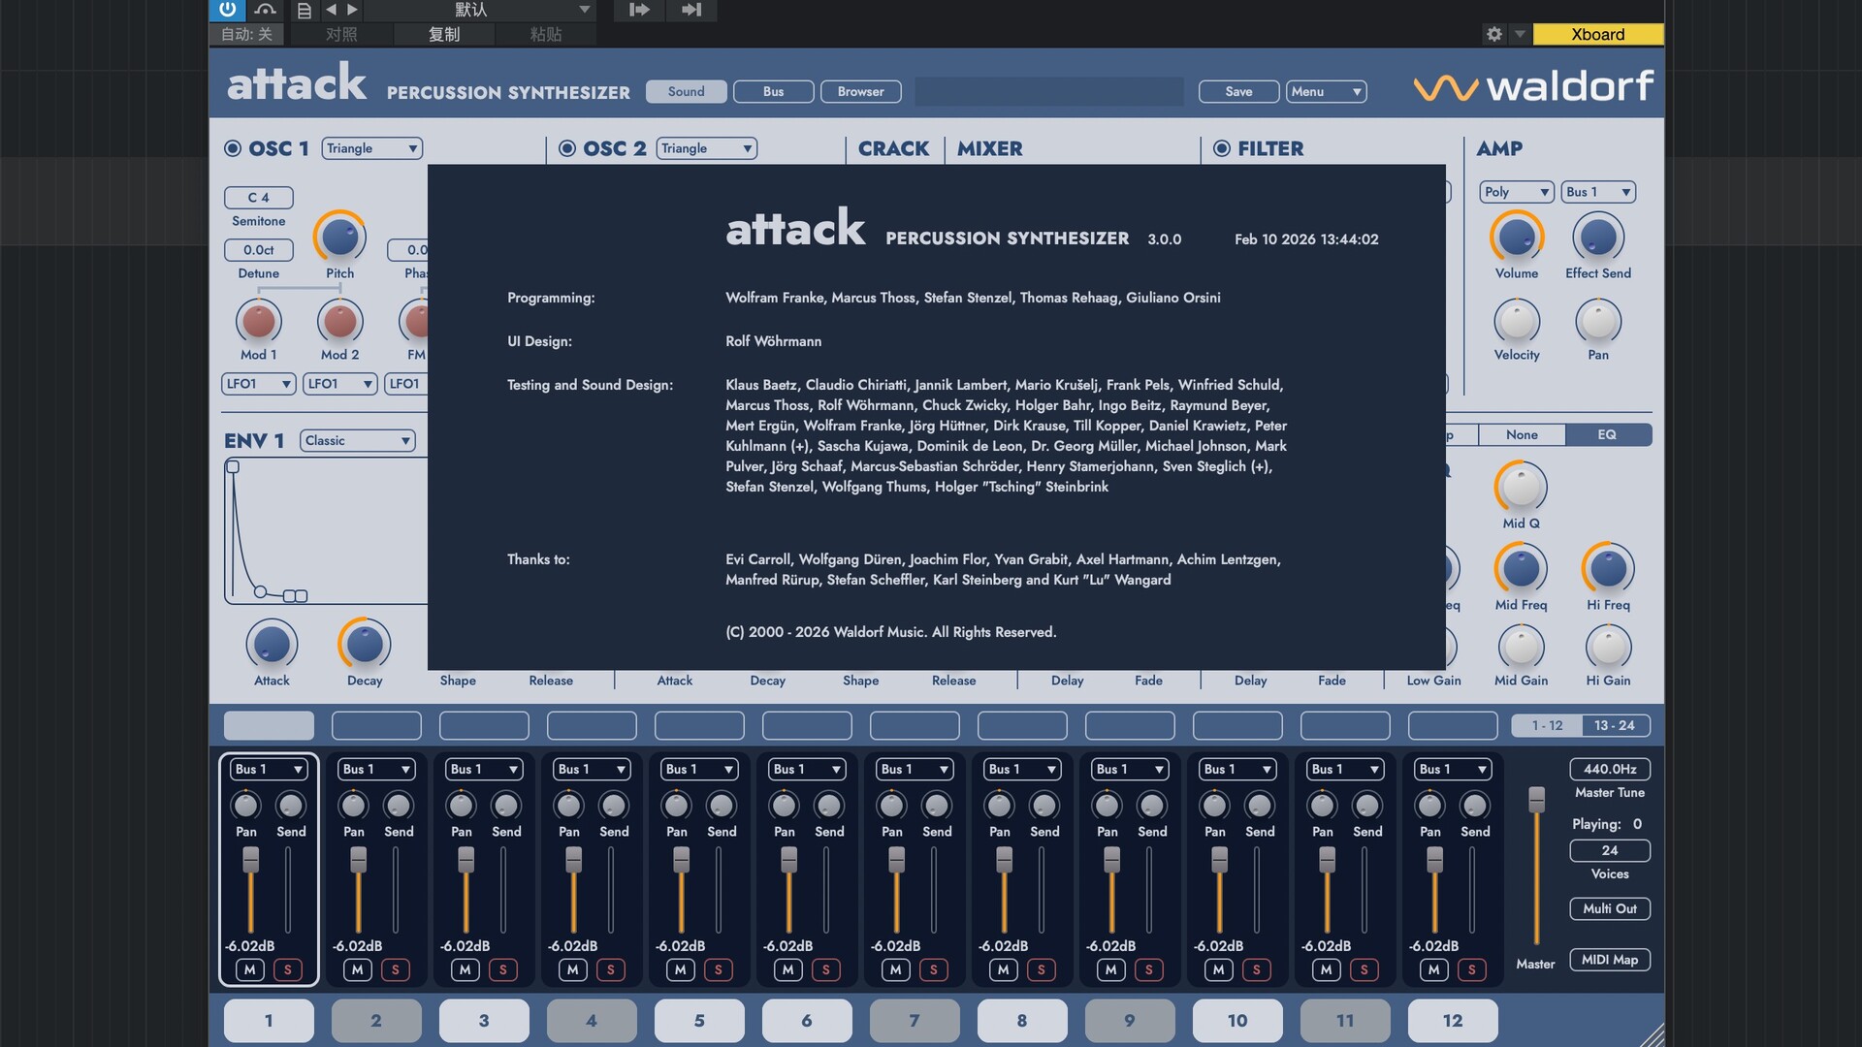Screen dimensions: 1862x1047
Task: Toggle OSC 2 enable button
Action: pyautogui.click(x=567, y=148)
